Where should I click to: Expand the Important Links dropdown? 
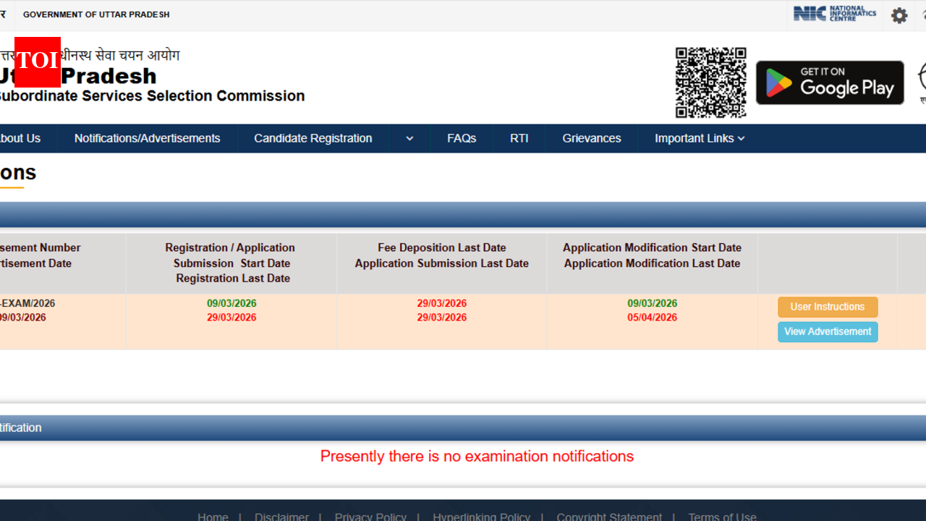coord(699,138)
